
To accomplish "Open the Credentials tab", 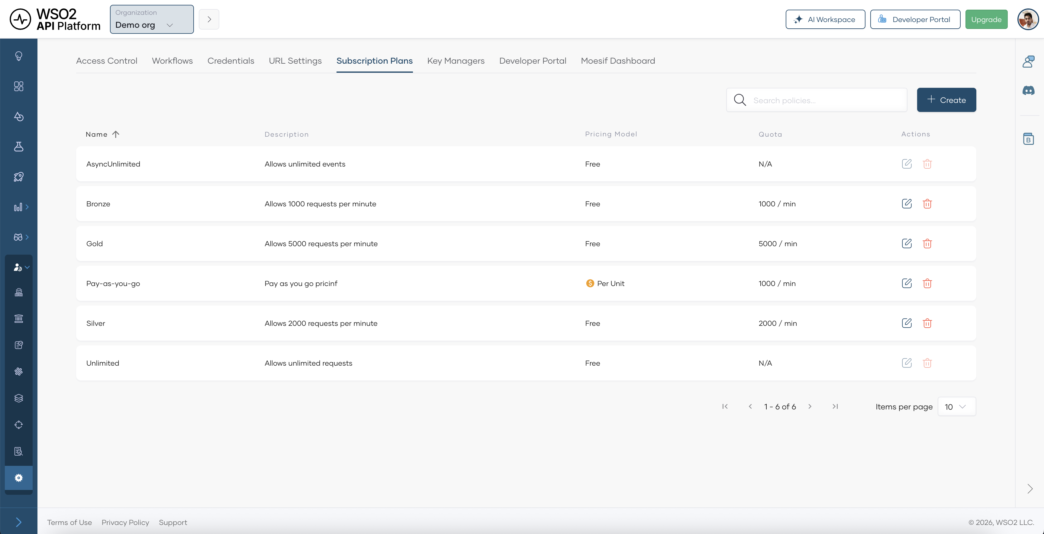I will (230, 61).
